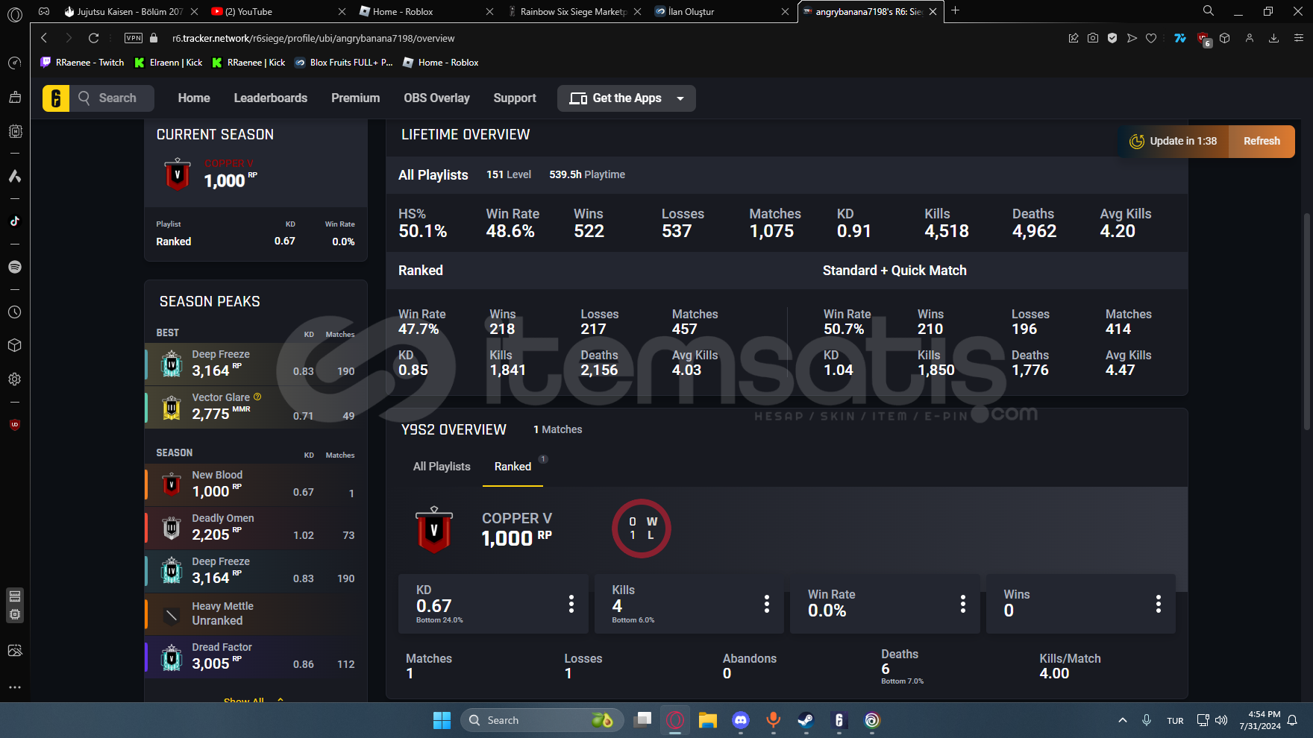Open RRaenee - Twitch bookmark
Viewport: 1313px width, 738px height.
click(x=83, y=63)
